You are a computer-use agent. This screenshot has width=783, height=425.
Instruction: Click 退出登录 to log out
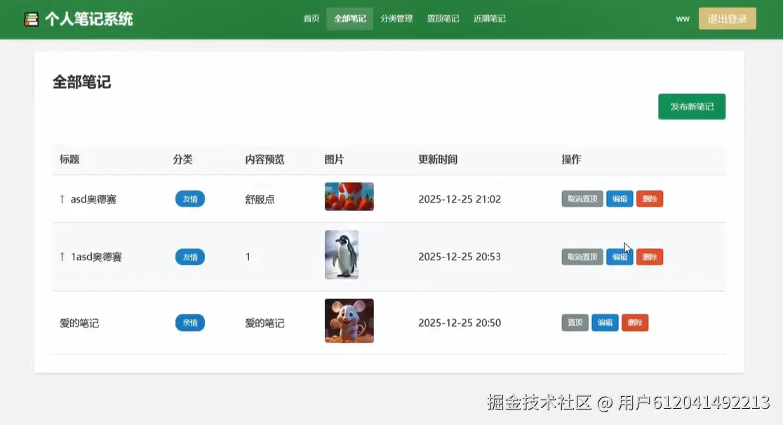pyautogui.click(x=727, y=18)
